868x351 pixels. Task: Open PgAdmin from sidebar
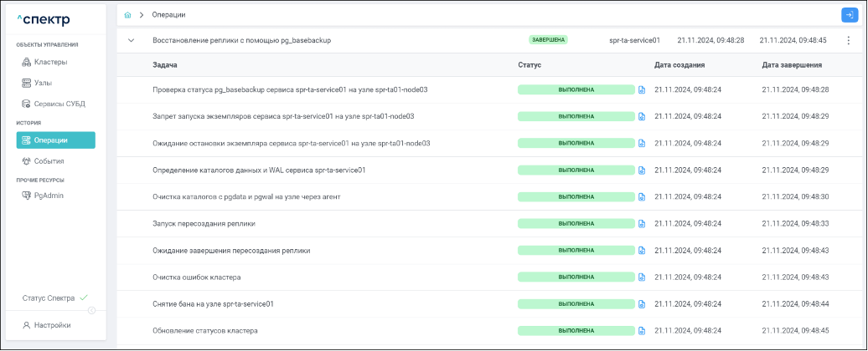pyautogui.click(x=49, y=196)
